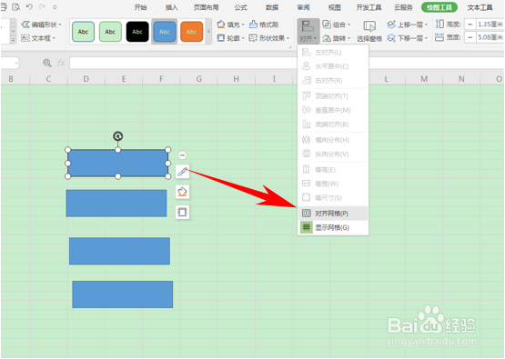Switch to the 开始 tab
This screenshot has width=505, height=359.
(x=140, y=7)
